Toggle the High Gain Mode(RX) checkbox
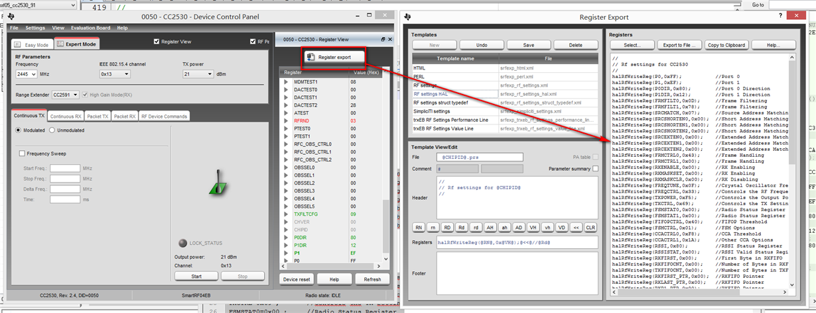Viewport: 816px width, 313px height. pyautogui.click(x=86, y=95)
